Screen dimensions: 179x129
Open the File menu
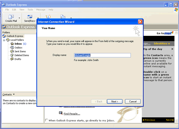coord(7,10)
